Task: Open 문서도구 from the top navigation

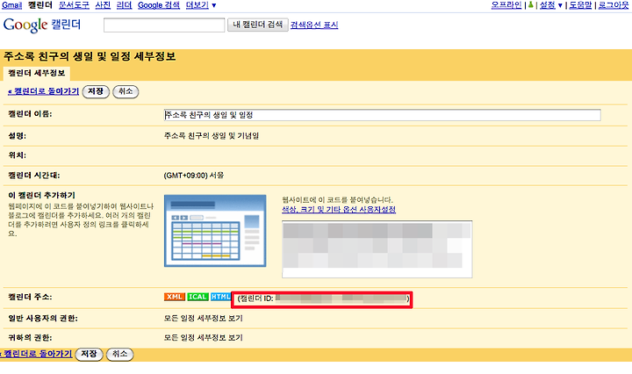Action: pos(74,5)
